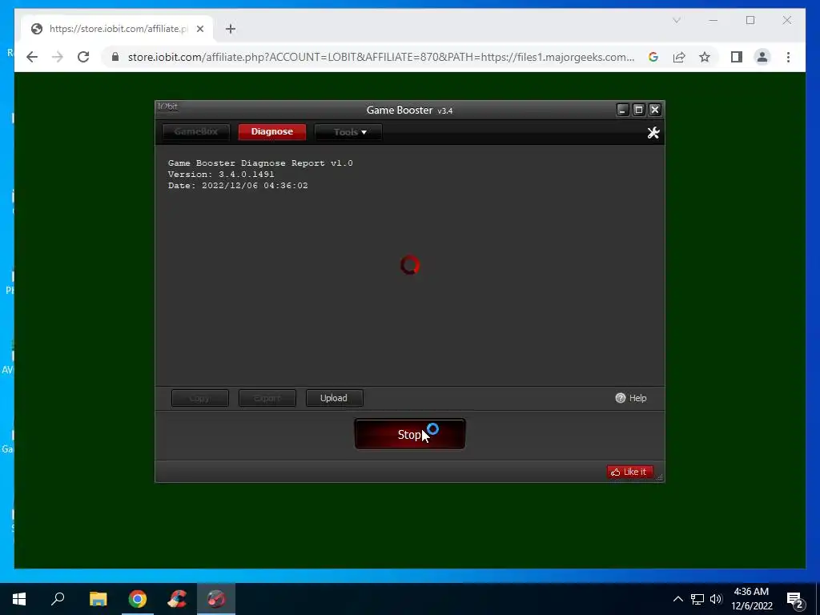Open File Explorer from taskbar
The image size is (820, 615).
[x=98, y=599]
